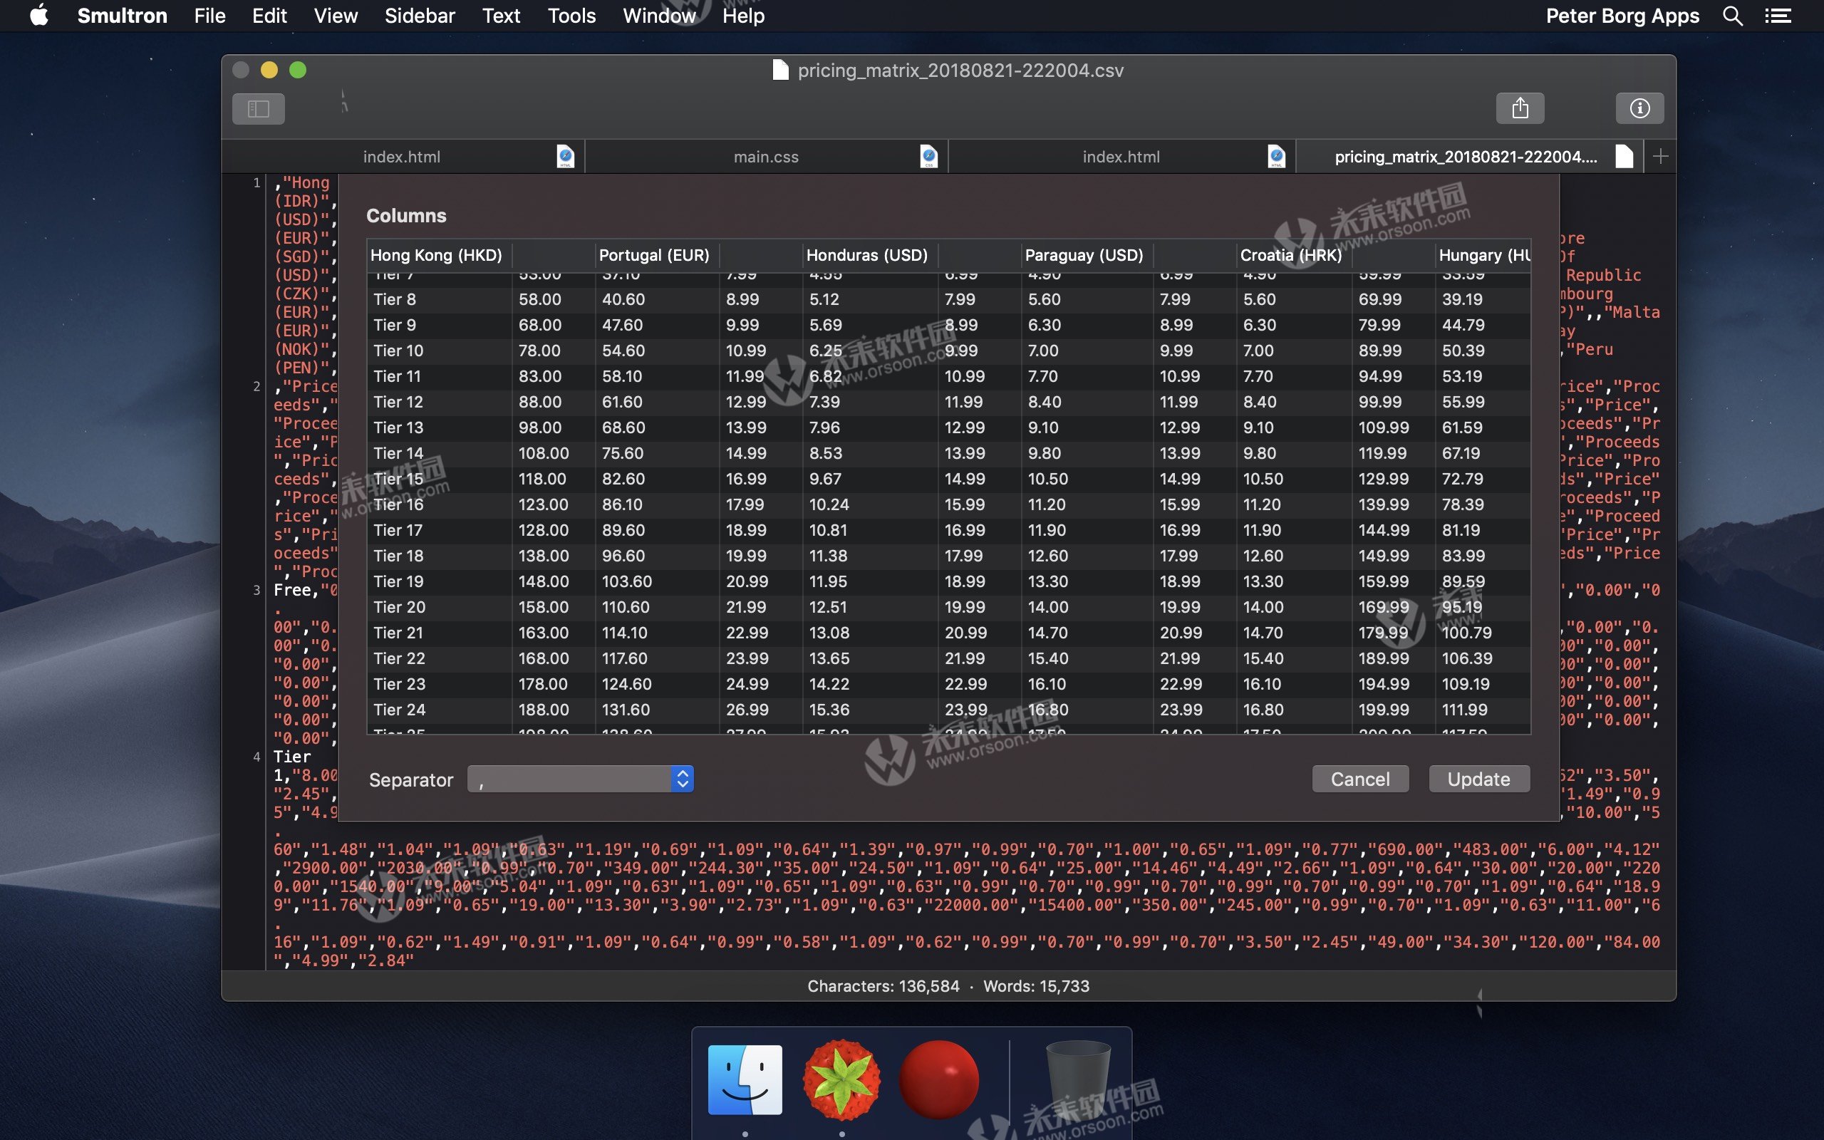Viewport: 1824px width, 1140px height.
Task: Click the Hong Kong (HKD) column header
Action: (x=435, y=255)
